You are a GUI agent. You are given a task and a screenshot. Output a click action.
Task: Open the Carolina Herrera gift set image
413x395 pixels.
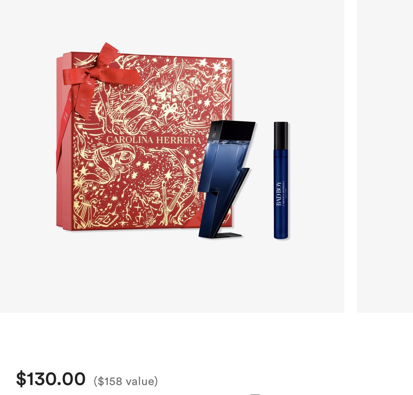pos(172,156)
